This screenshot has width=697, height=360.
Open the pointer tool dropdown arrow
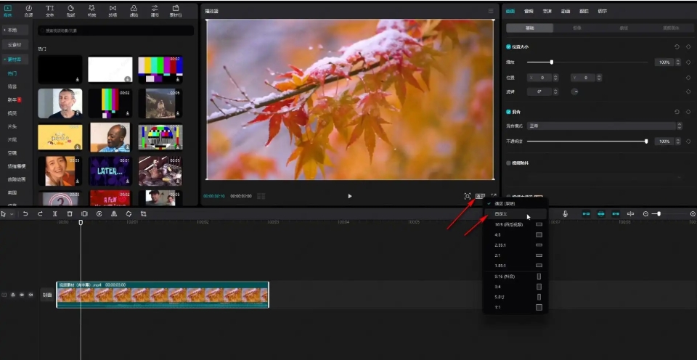point(12,214)
